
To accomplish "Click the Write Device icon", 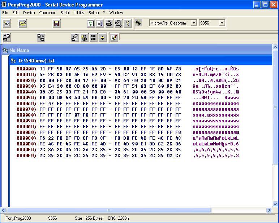I will [x=41, y=38].
